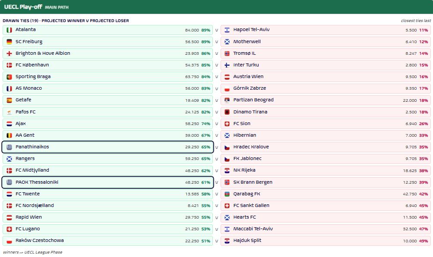Click the Italian flag beside Atalanta
Image resolution: width=433 pixels, height=257 pixels.
point(9,30)
